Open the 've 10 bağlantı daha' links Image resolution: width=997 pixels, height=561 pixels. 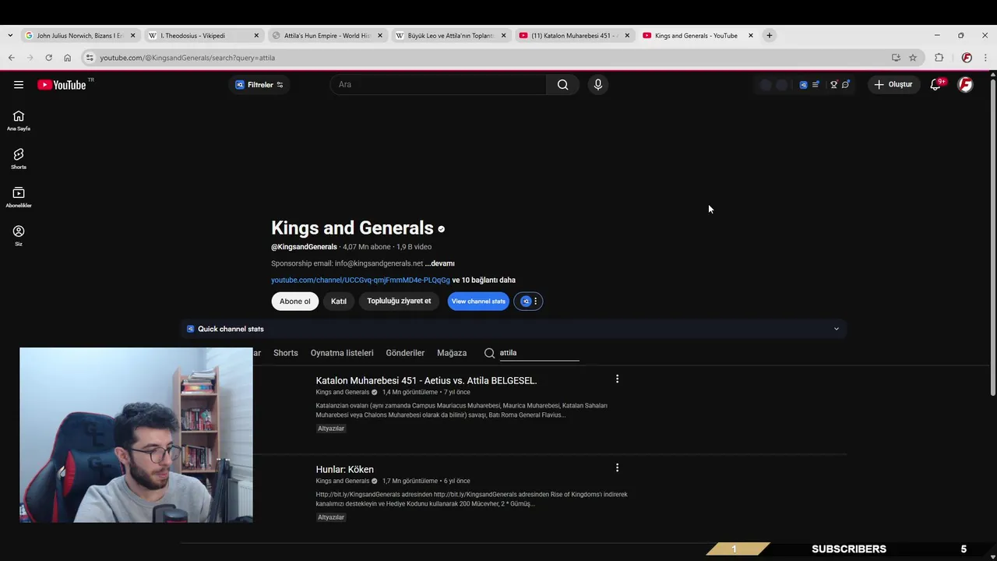[x=484, y=280]
